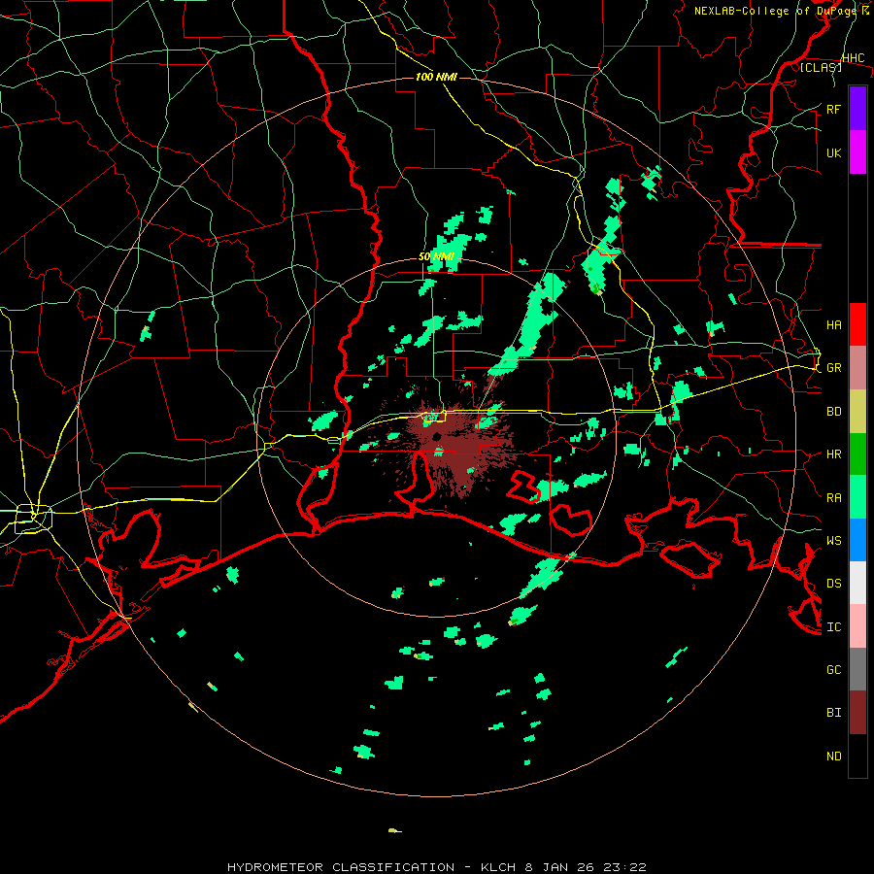874x874 pixels.
Task: Click the 'HA' legend label
Action: coord(834,324)
